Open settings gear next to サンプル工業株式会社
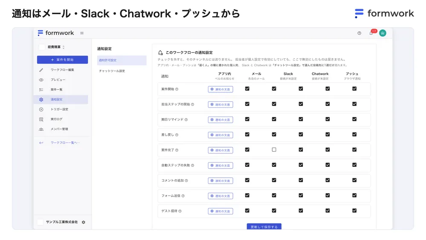Viewport: 426px width, 240px height. pyautogui.click(x=83, y=222)
